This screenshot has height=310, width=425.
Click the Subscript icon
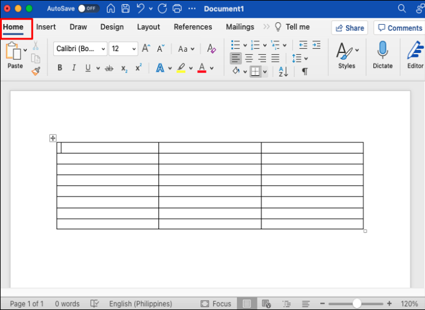click(x=124, y=68)
